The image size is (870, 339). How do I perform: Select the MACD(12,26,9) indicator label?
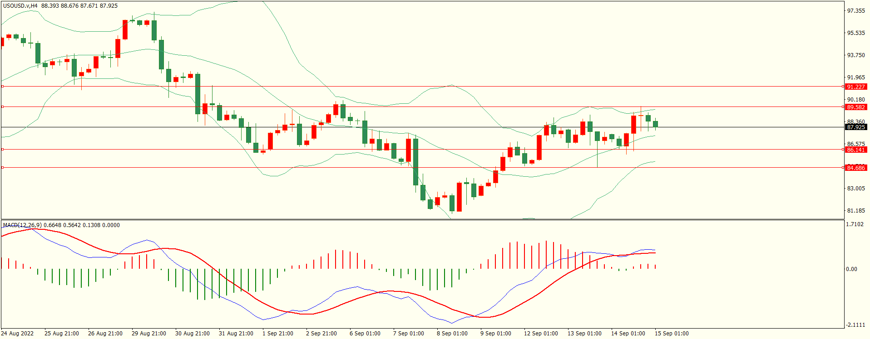point(22,225)
